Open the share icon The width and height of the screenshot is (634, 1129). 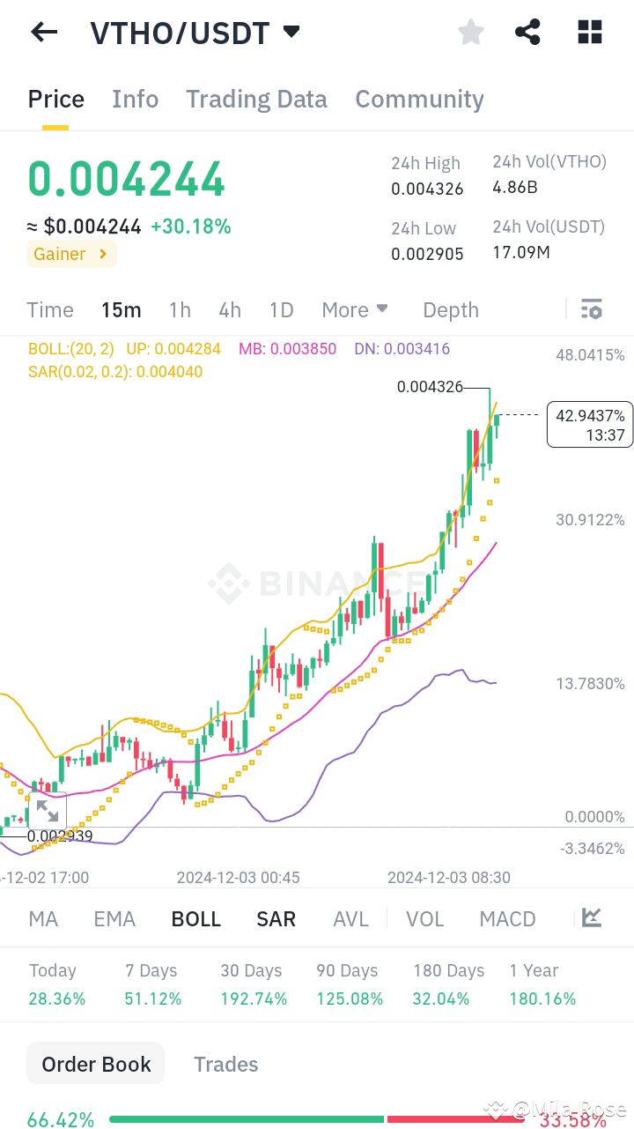[x=527, y=32]
